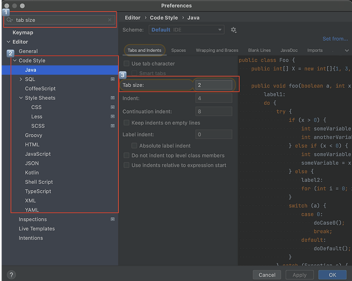This screenshot has height=281, width=352.
Task: Click the Set from... link
Action: coord(335,39)
